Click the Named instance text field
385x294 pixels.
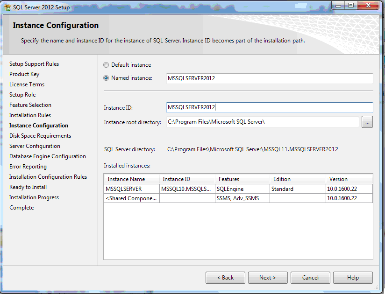(269, 78)
